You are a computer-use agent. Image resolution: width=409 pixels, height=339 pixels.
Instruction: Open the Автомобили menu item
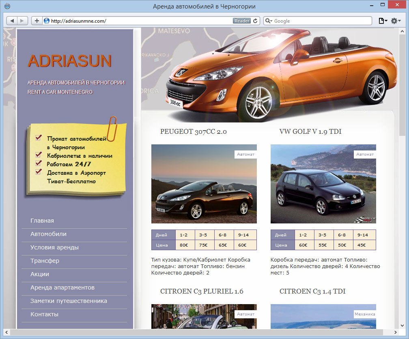(x=48, y=234)
